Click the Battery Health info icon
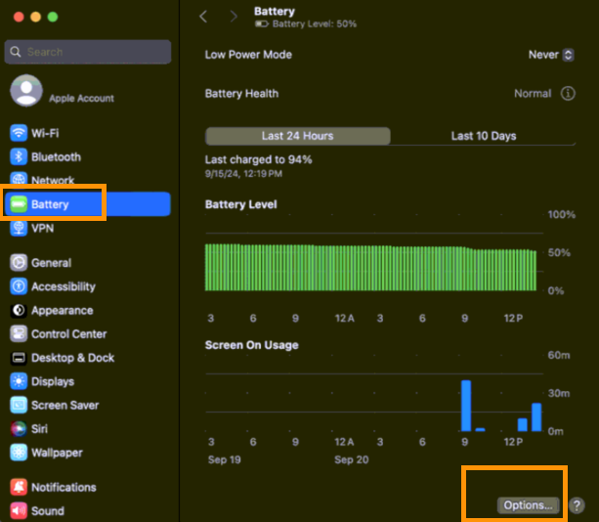 point(568,94)
